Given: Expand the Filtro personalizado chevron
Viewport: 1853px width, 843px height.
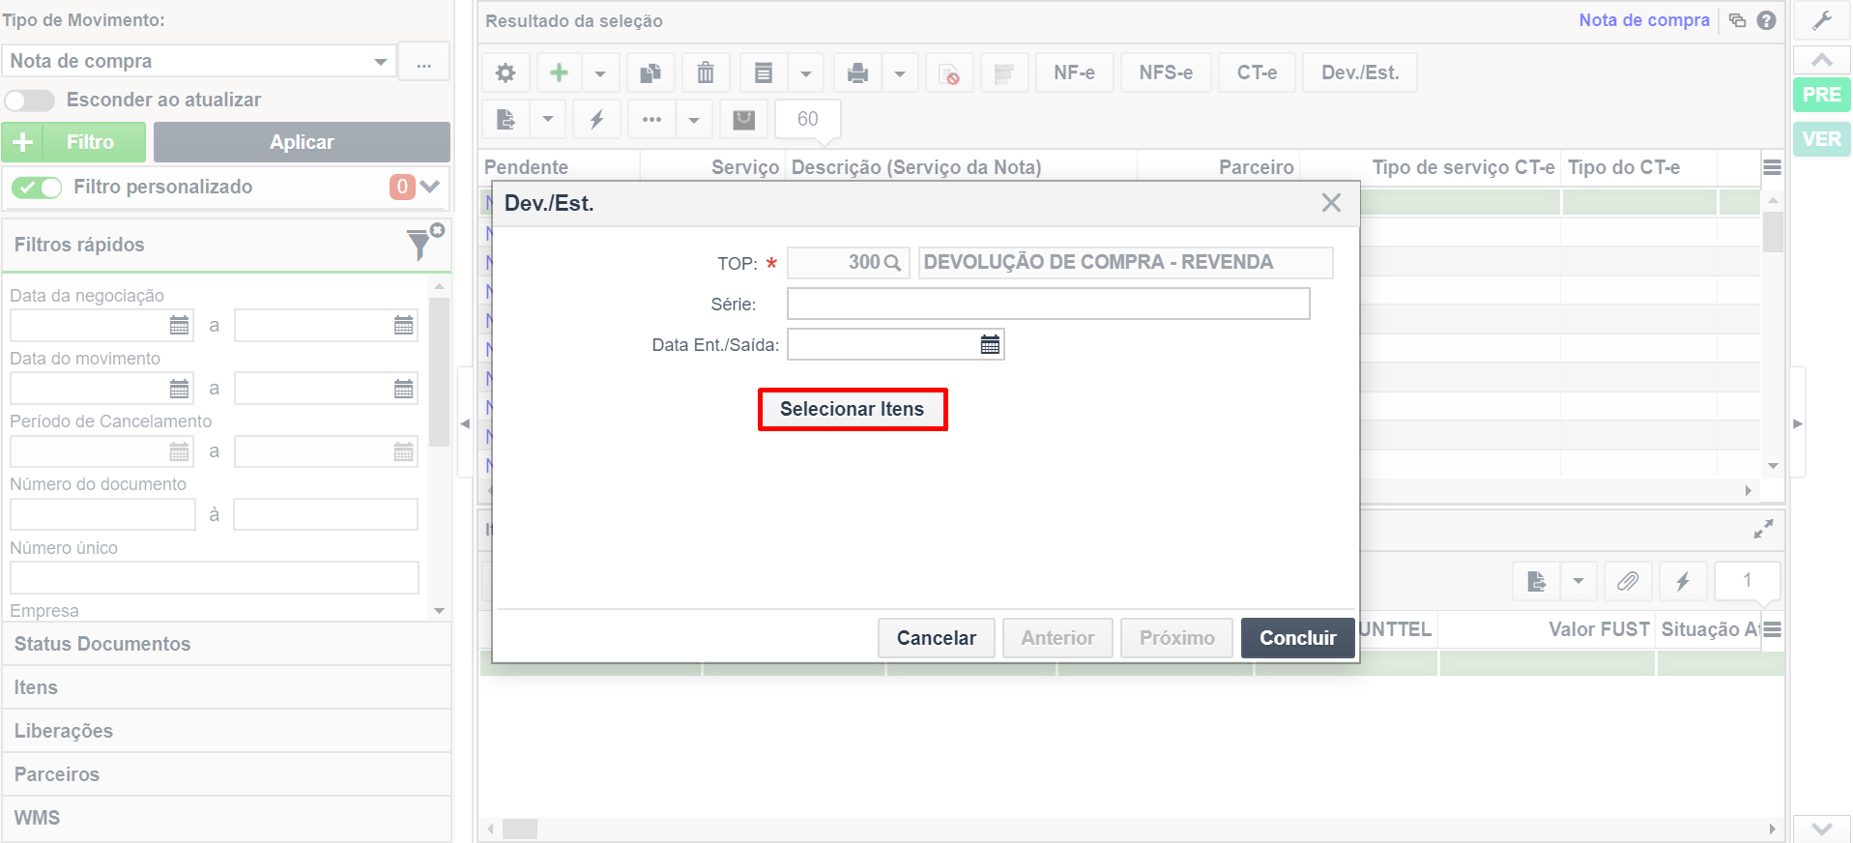Looking at the screenshot, I should coord(430,187).
